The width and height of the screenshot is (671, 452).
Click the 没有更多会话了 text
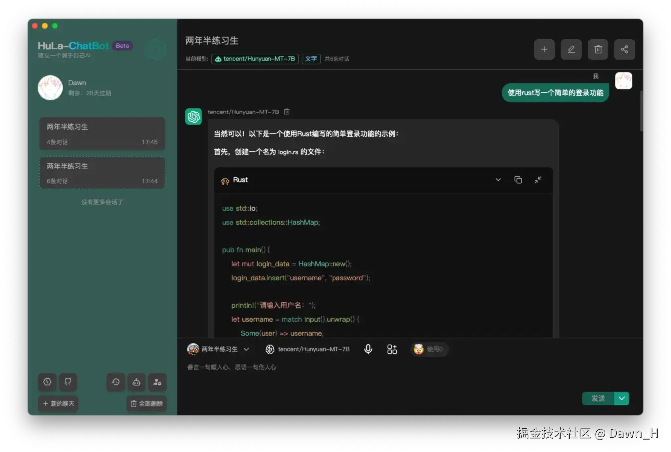[x=102, y=202]
